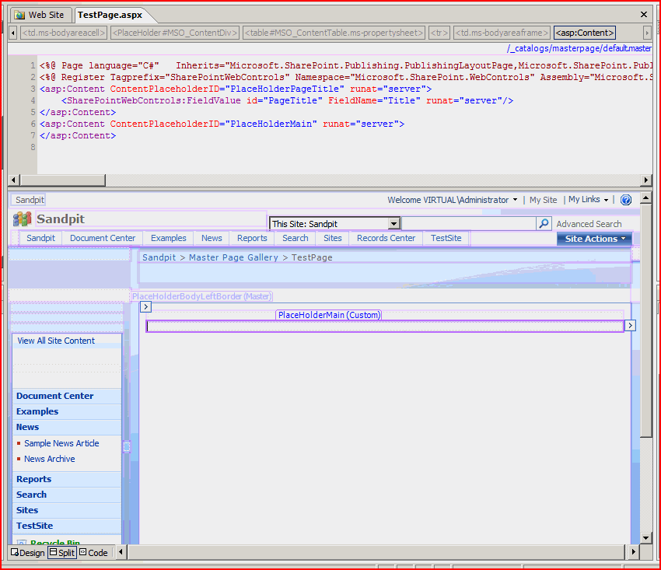The image size is (661, 570).
Task: Toggle Split view mode
Action: pos(62,553)
